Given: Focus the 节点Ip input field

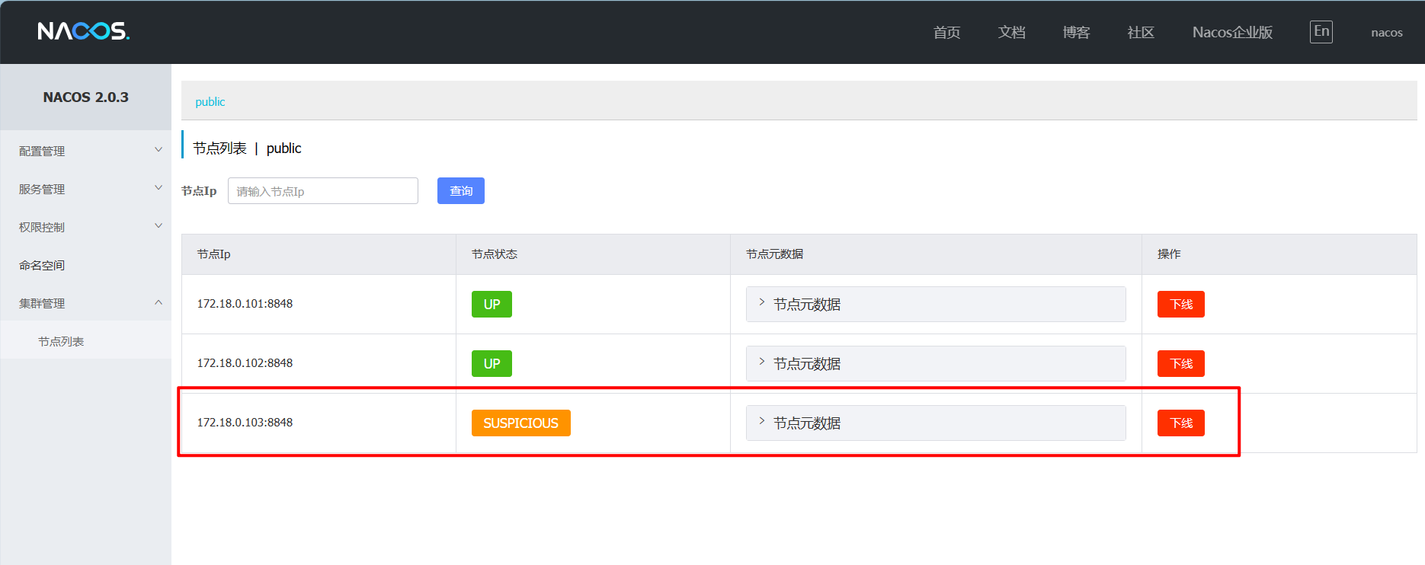Looking at the screenshot, I should (x=323, y=191).
